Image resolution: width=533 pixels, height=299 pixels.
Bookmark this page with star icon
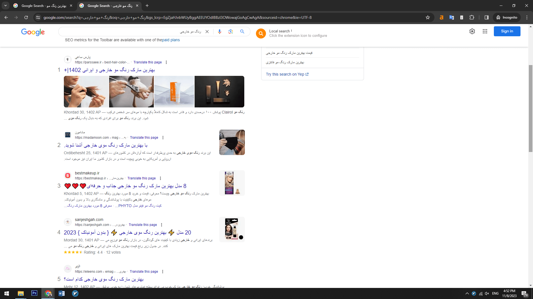pyautogui.click(x=428, y=17)
